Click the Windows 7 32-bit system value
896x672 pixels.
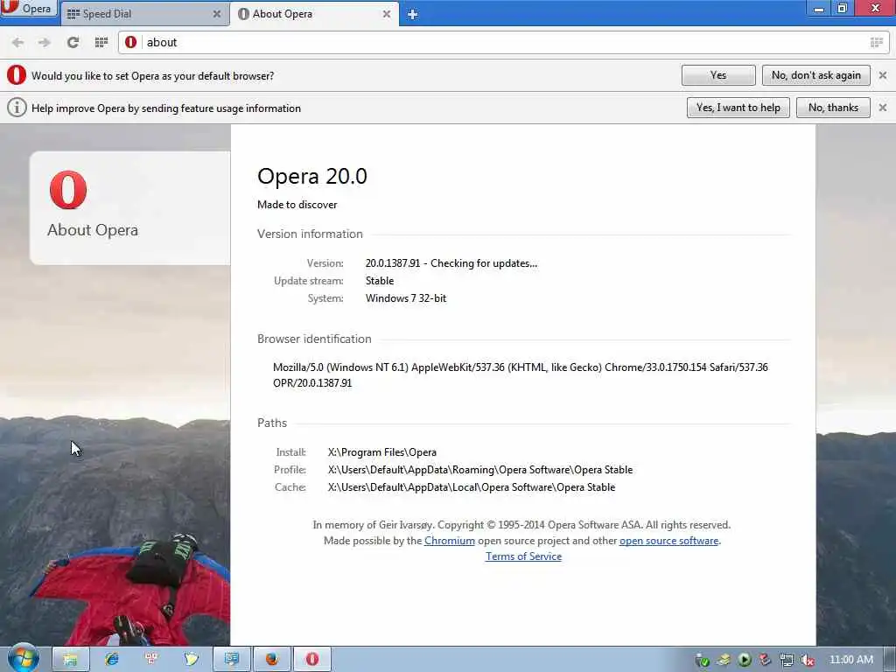pos(406,298)
